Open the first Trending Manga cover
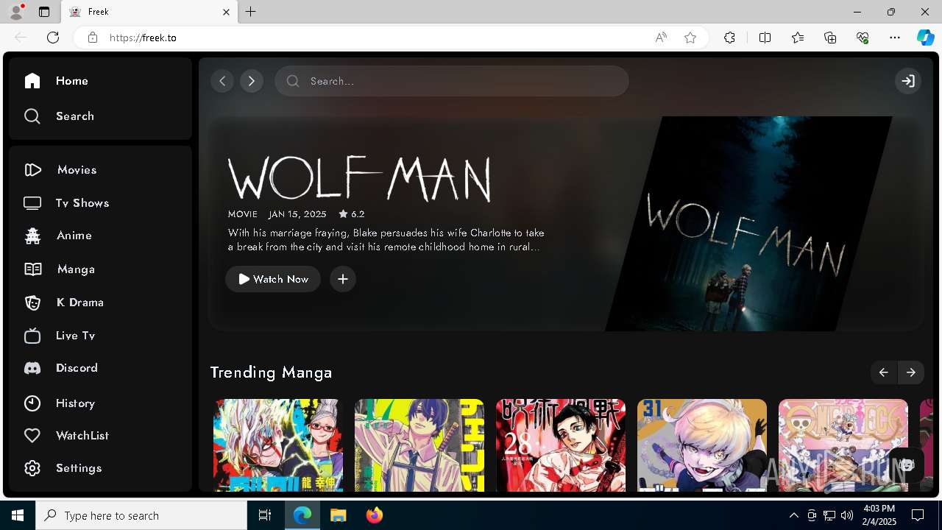Screen dimensions: 942x530 point(278,445)
